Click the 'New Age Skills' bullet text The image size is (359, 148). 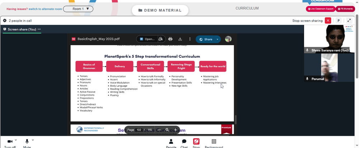pos(179,86)
